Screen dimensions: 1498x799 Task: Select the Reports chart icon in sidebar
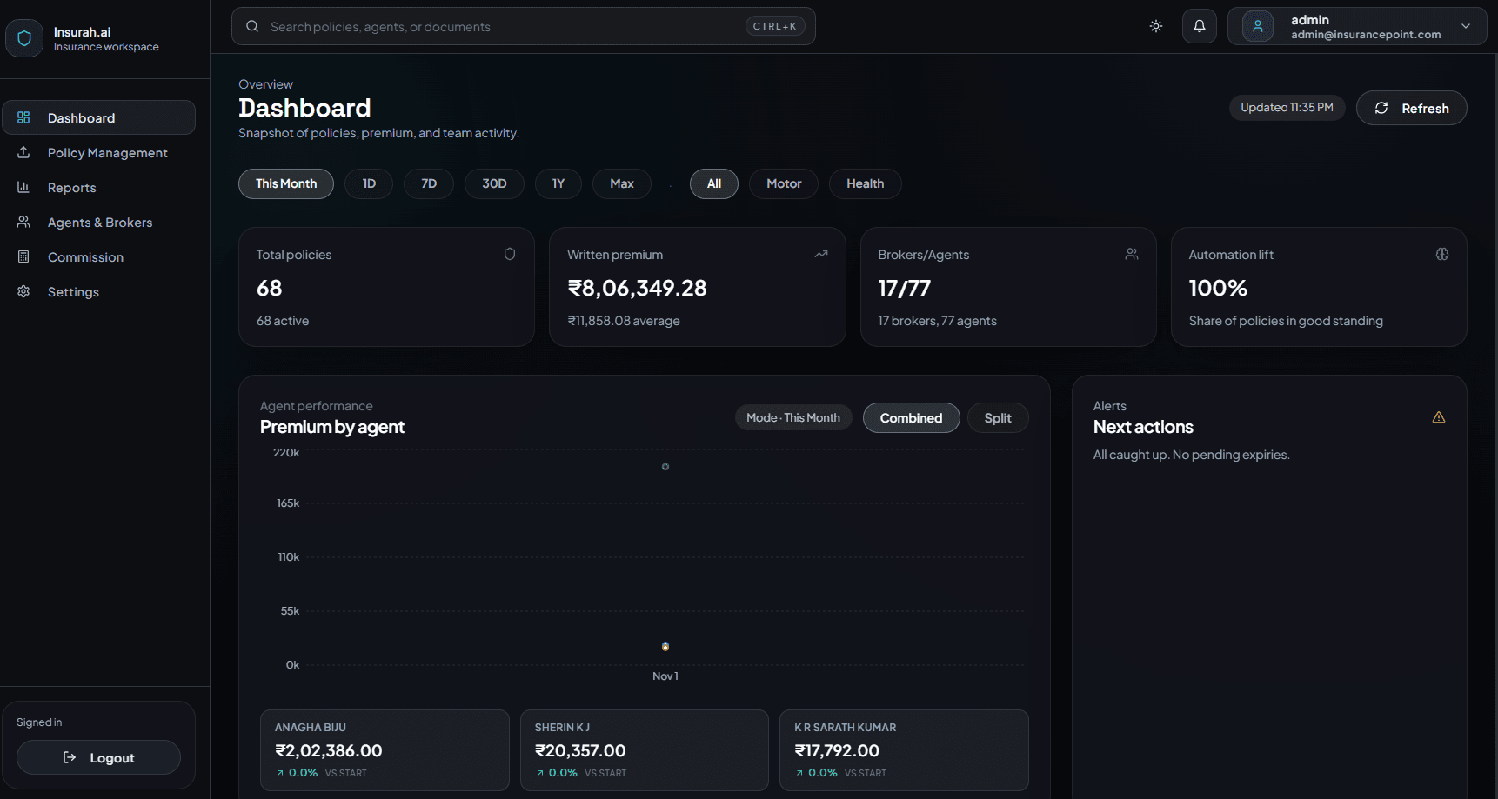23,187
